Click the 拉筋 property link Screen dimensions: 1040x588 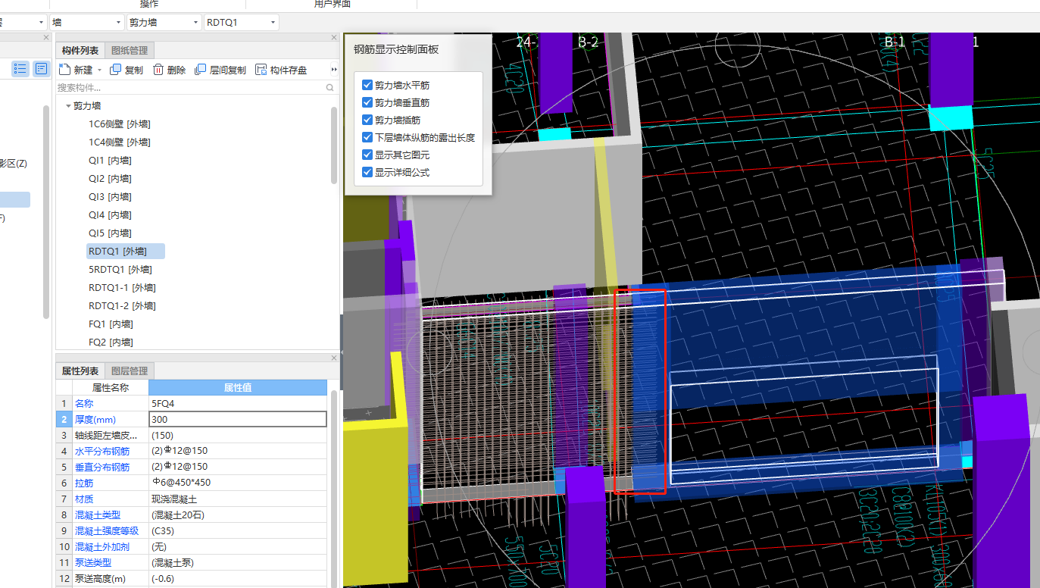84,483
